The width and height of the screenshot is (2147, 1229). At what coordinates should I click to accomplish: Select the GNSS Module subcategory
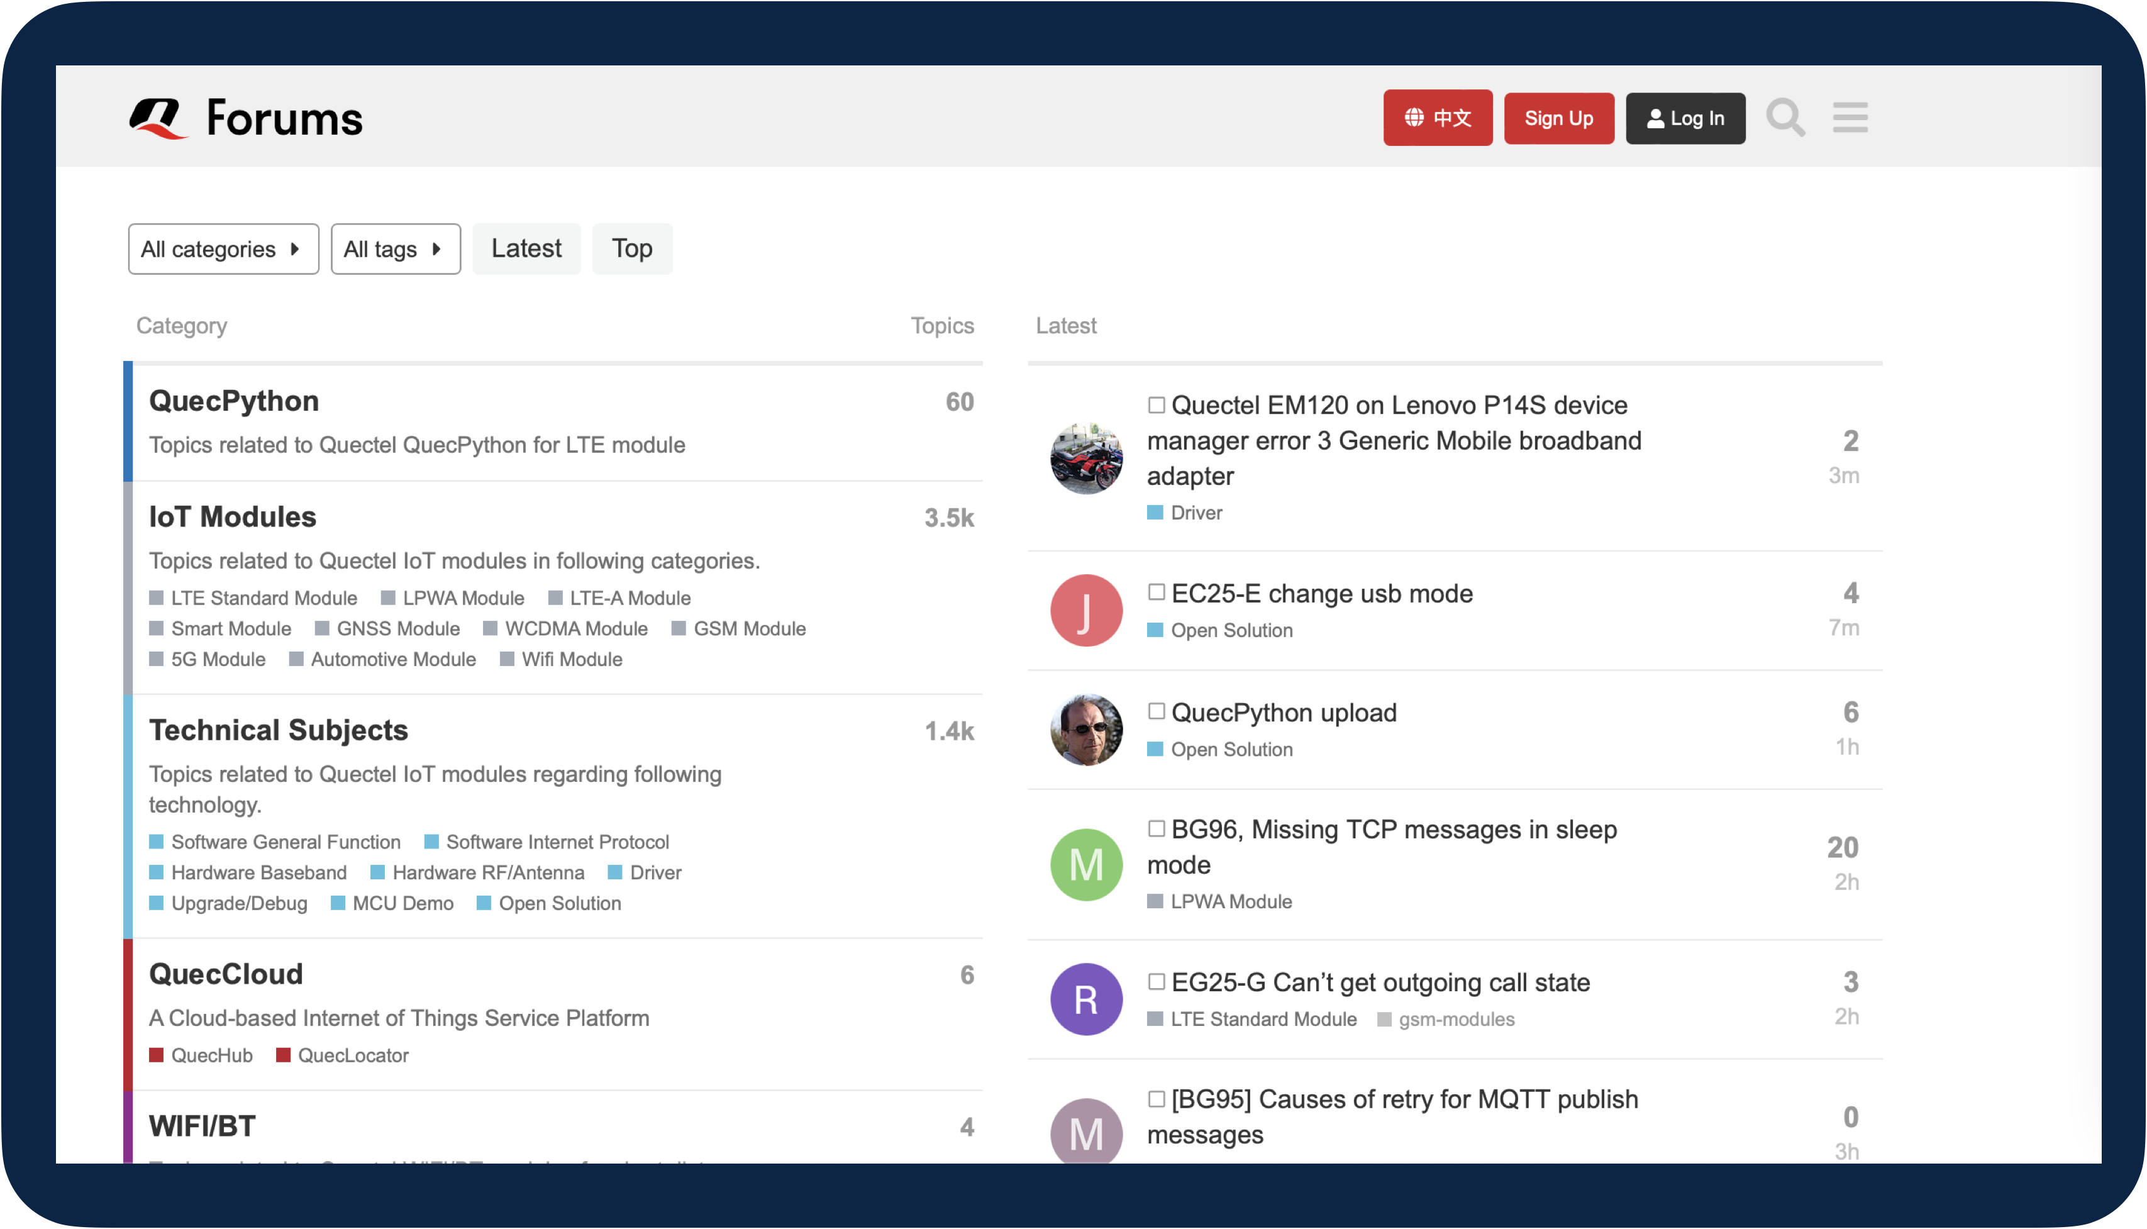point(387,629)
